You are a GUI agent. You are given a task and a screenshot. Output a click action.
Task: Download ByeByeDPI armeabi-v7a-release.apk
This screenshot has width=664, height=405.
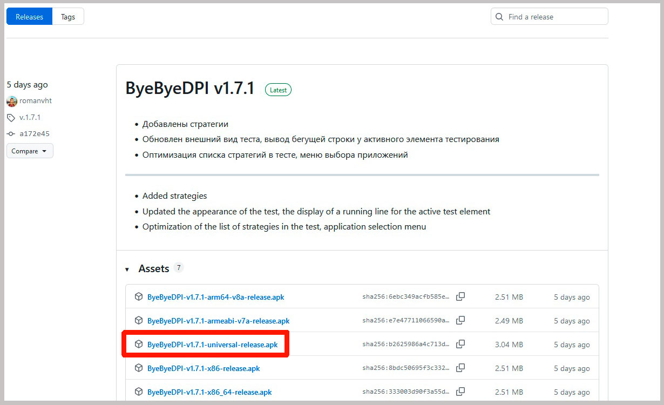(218, 321)
